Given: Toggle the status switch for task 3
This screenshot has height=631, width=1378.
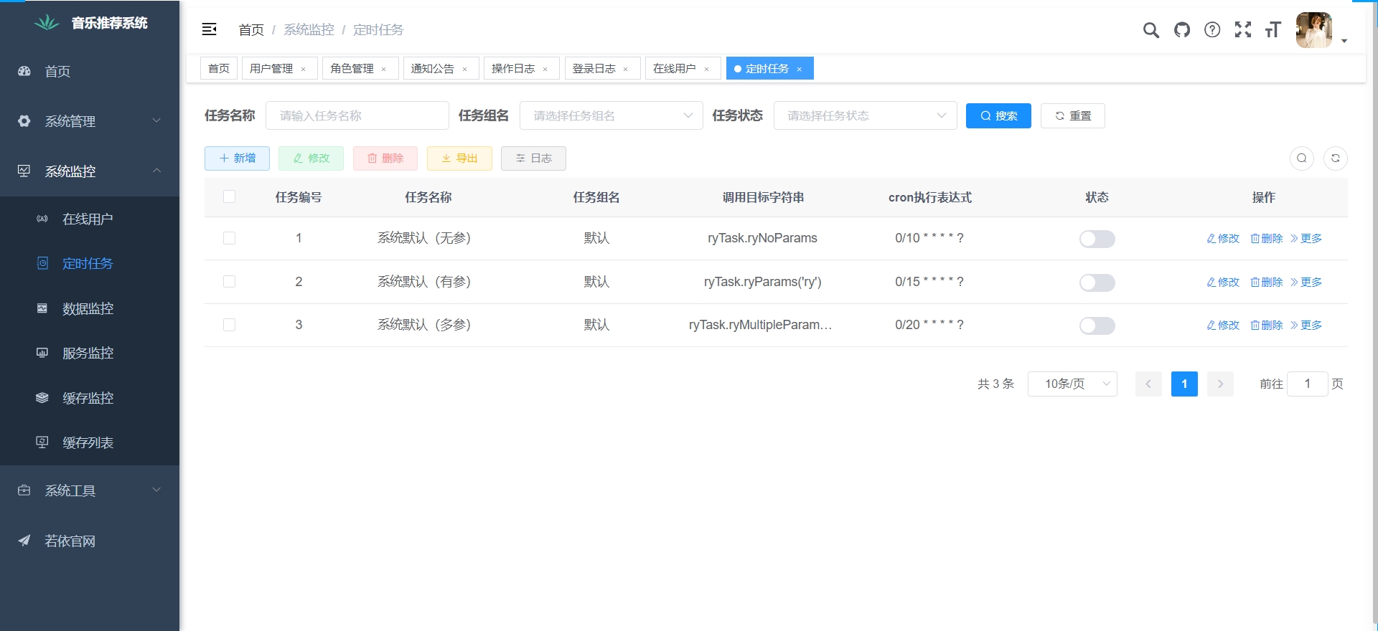Looking at the screenshot, I should click(x=1097, y=326).
